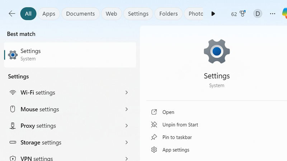287x161 pixels.
Task: Expand the Proxy settings chevron
Action: coord(126,126)
